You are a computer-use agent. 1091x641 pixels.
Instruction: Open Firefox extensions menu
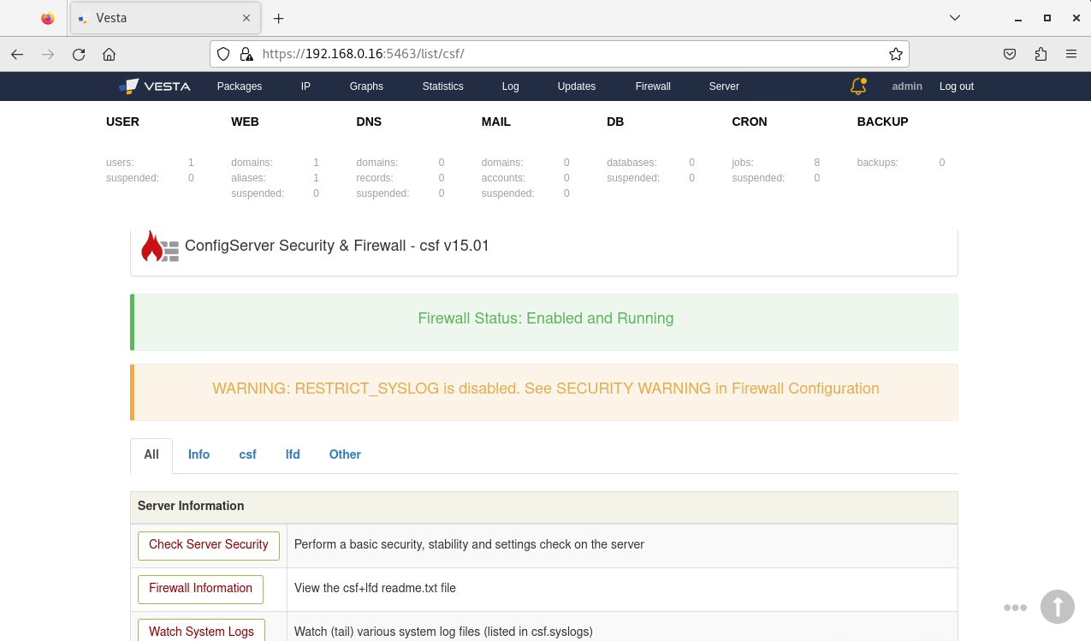point(1041,54)
